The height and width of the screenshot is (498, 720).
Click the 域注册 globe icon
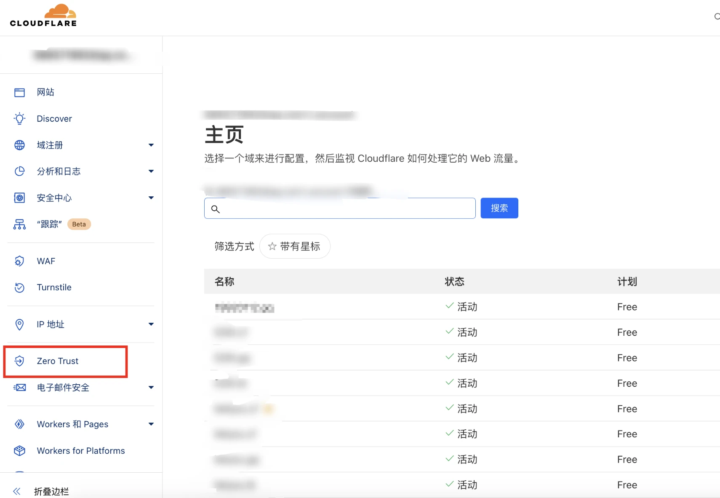coord(19,145)
